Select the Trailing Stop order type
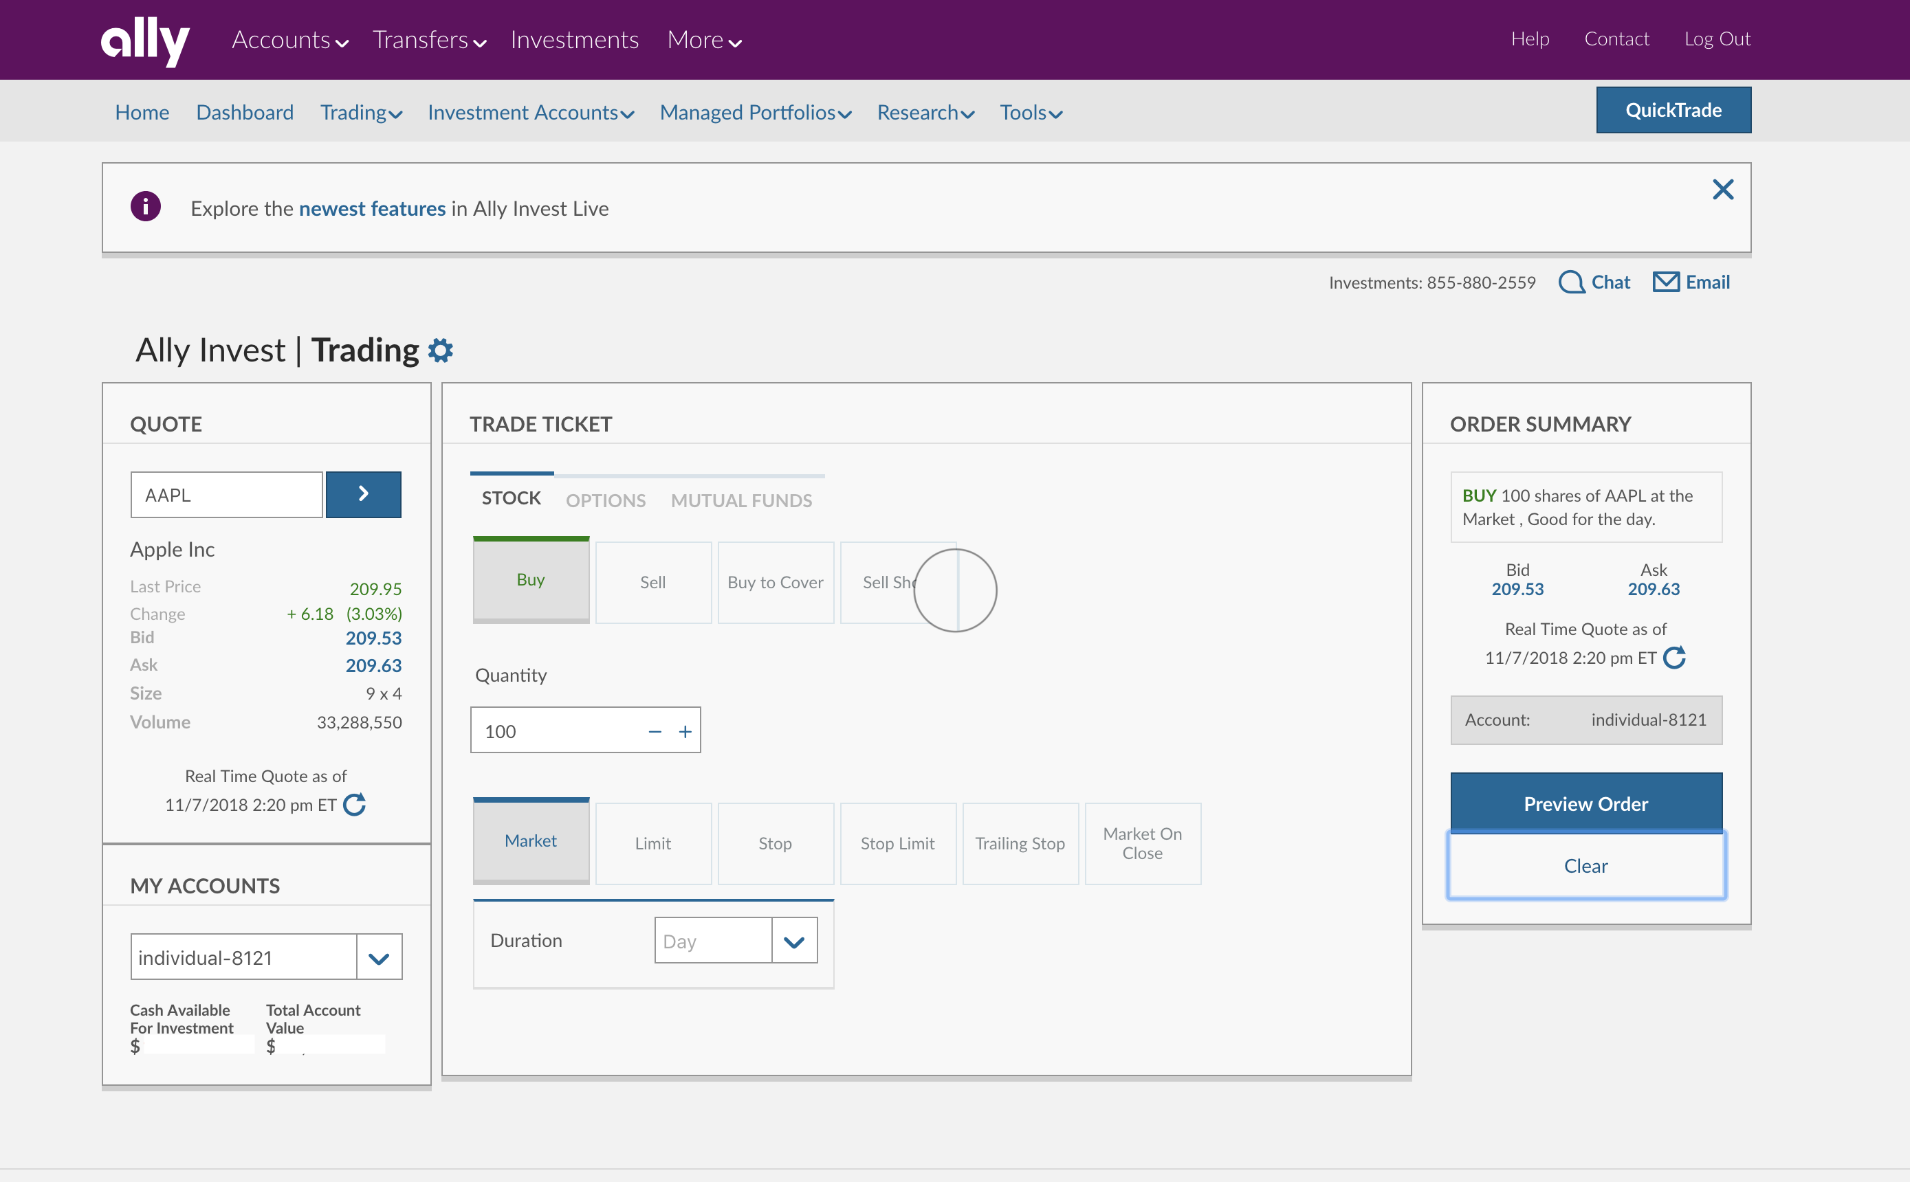This screenshot has width=1910, height=1182. pyautogui.click(x=1020, y=841)
